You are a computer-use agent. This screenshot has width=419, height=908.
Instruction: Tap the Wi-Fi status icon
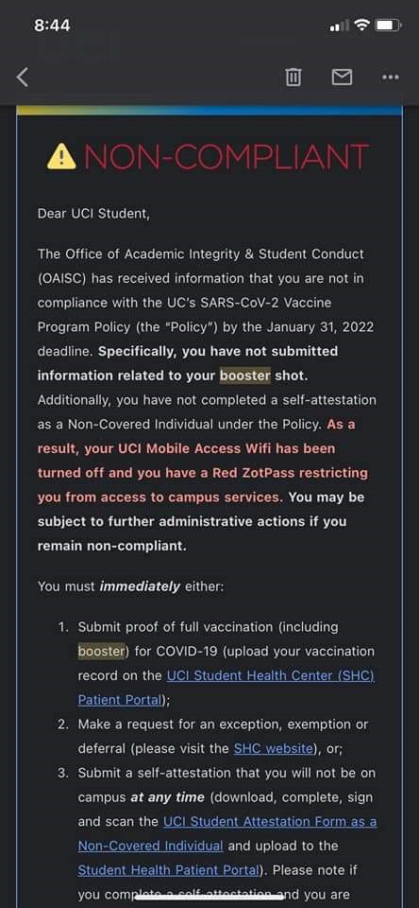pyautogui.click(x=362, y=25)
